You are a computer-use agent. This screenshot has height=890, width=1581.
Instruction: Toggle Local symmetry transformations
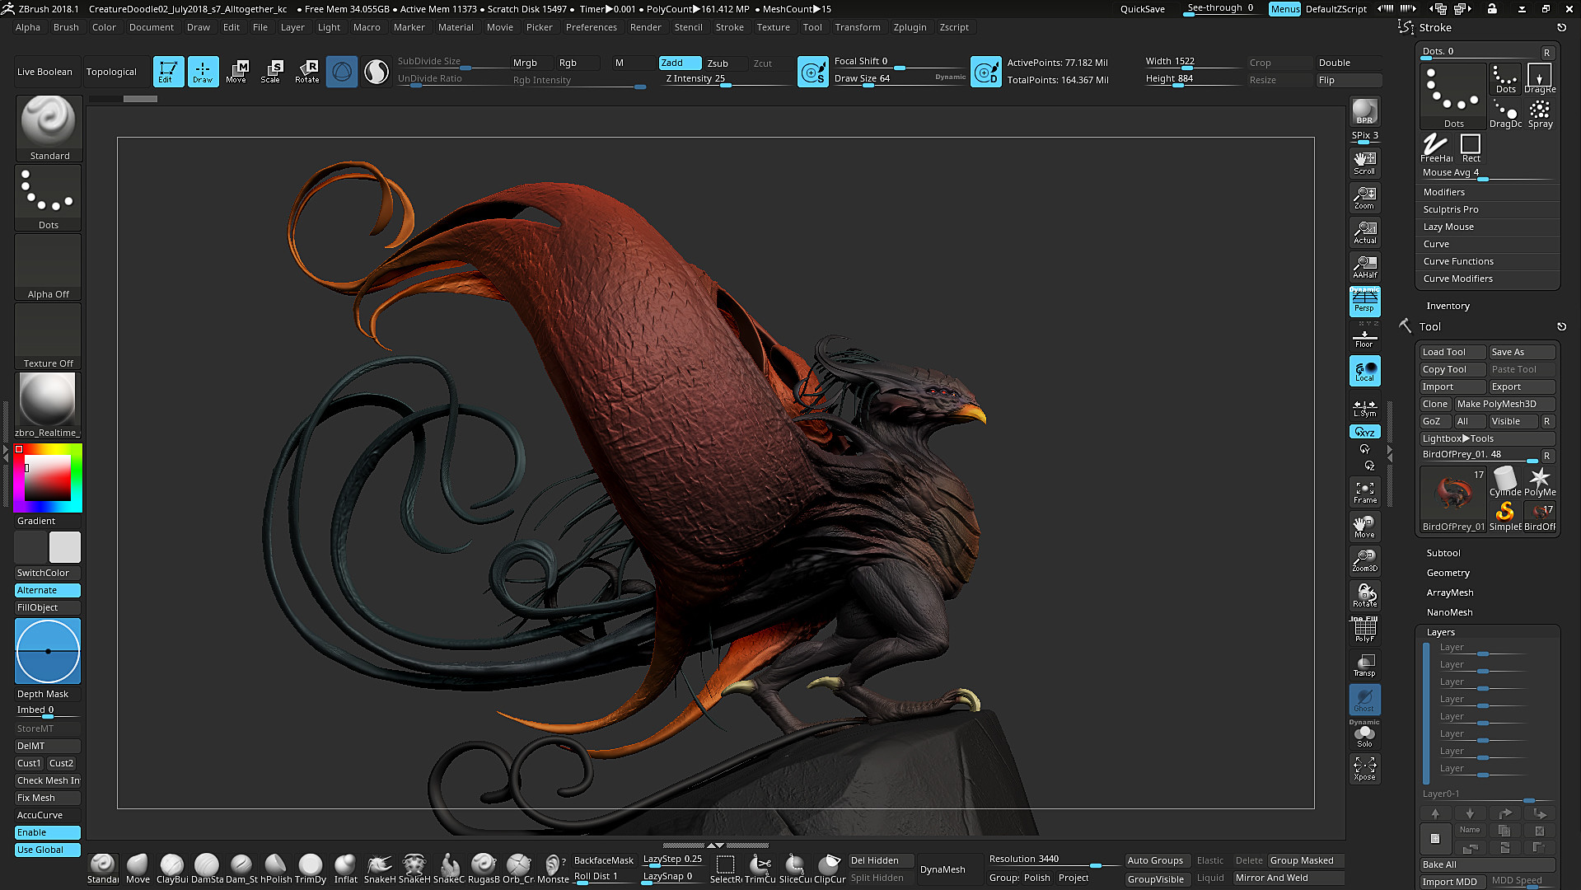coord(1364,371)
